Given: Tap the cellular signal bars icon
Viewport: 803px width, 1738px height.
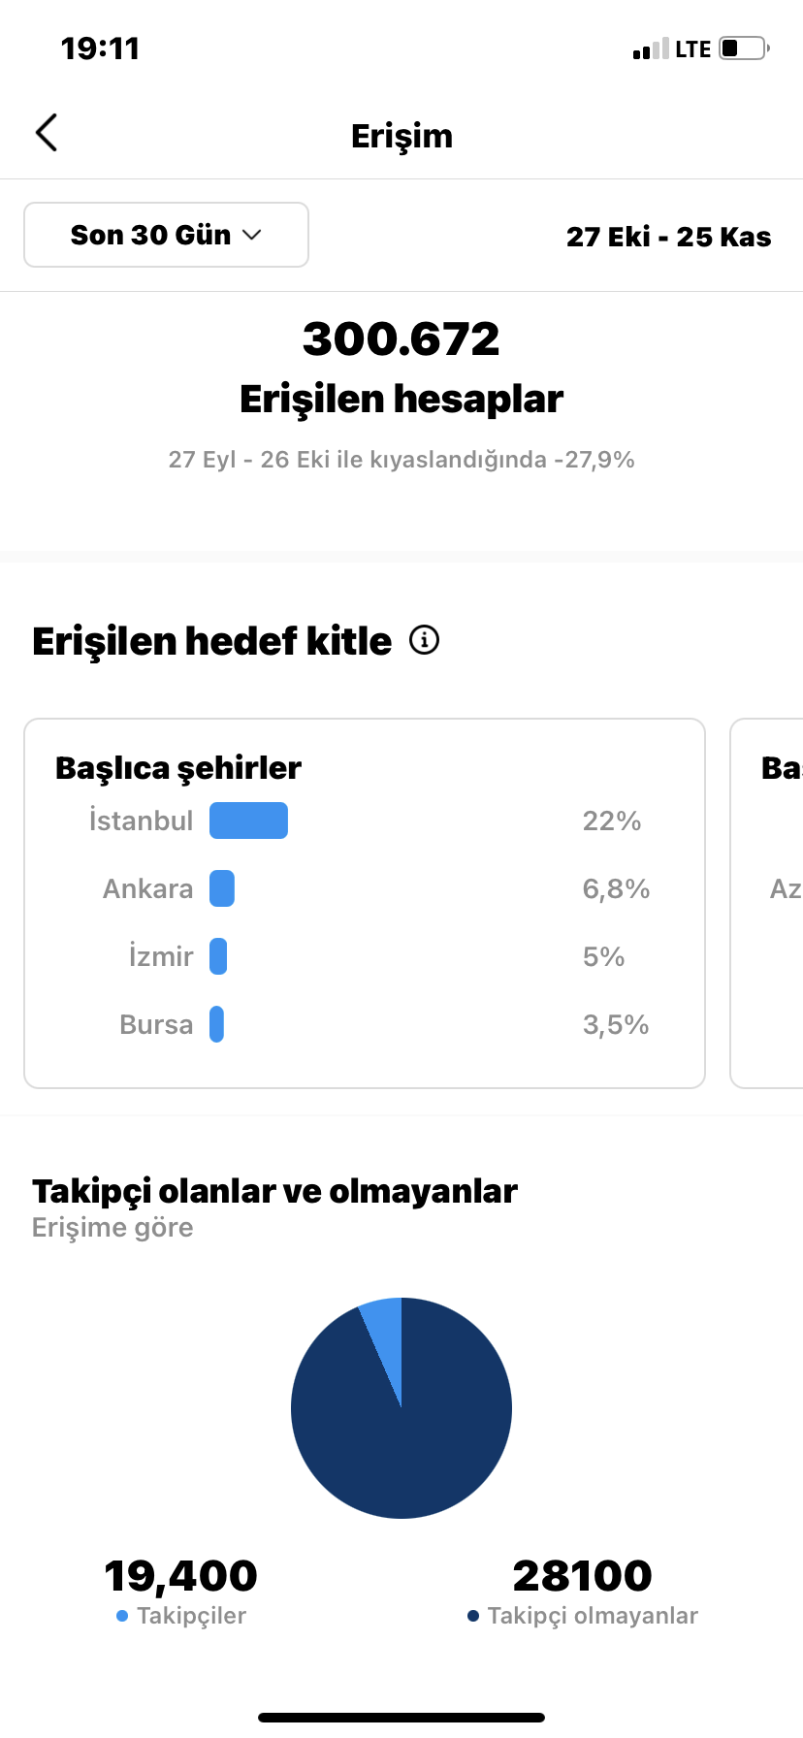Looking at the screenshot, I should tap(651, 48).
